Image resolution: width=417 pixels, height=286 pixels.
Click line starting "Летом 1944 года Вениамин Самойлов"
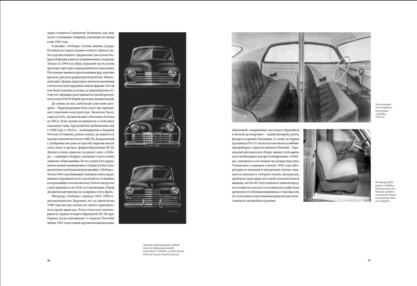point(81,174)
